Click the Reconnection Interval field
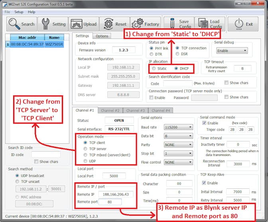 [x=238, y=164]
